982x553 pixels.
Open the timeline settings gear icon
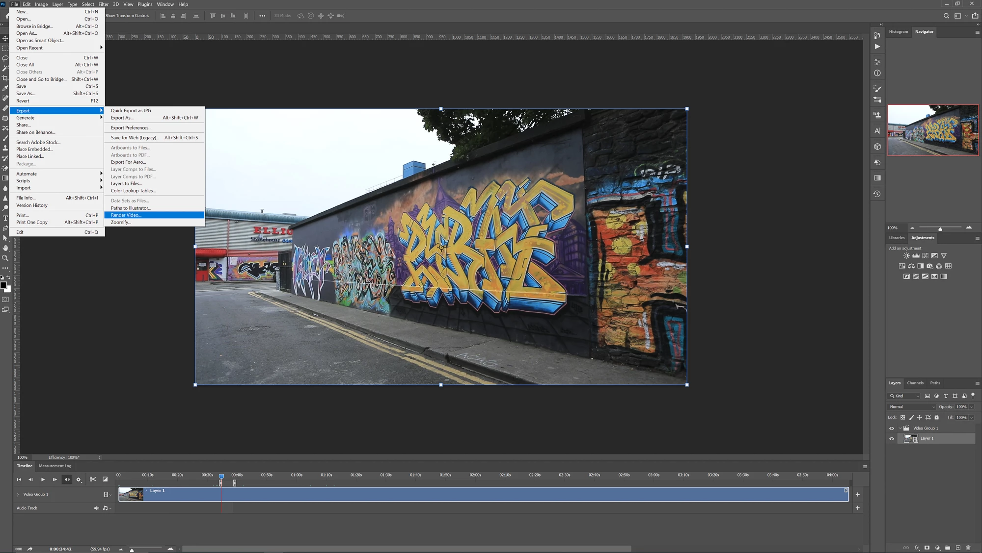tap(79, 479)
